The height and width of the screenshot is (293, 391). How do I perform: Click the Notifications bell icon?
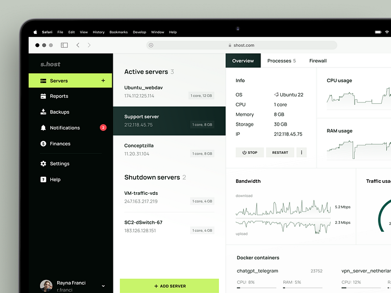click(x=43, y=128)
